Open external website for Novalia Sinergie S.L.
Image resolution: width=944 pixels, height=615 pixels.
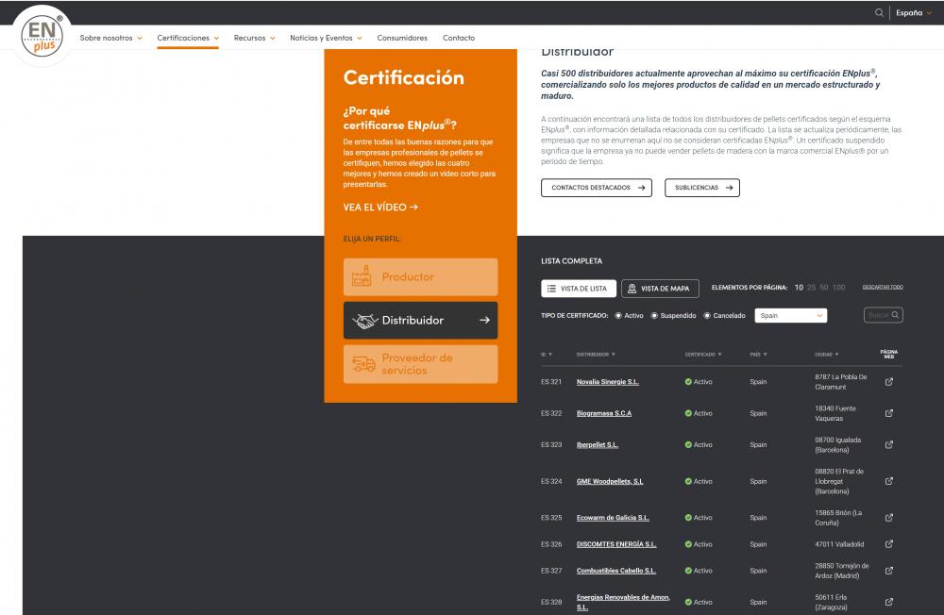(x=889, y=381)
